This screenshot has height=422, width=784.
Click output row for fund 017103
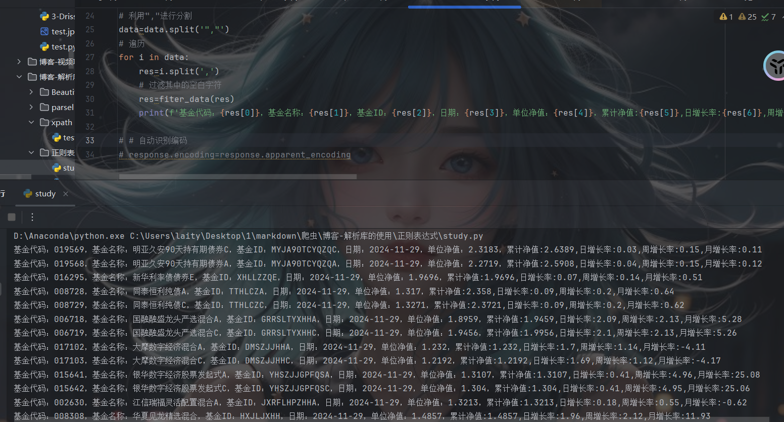click(367, 360)
